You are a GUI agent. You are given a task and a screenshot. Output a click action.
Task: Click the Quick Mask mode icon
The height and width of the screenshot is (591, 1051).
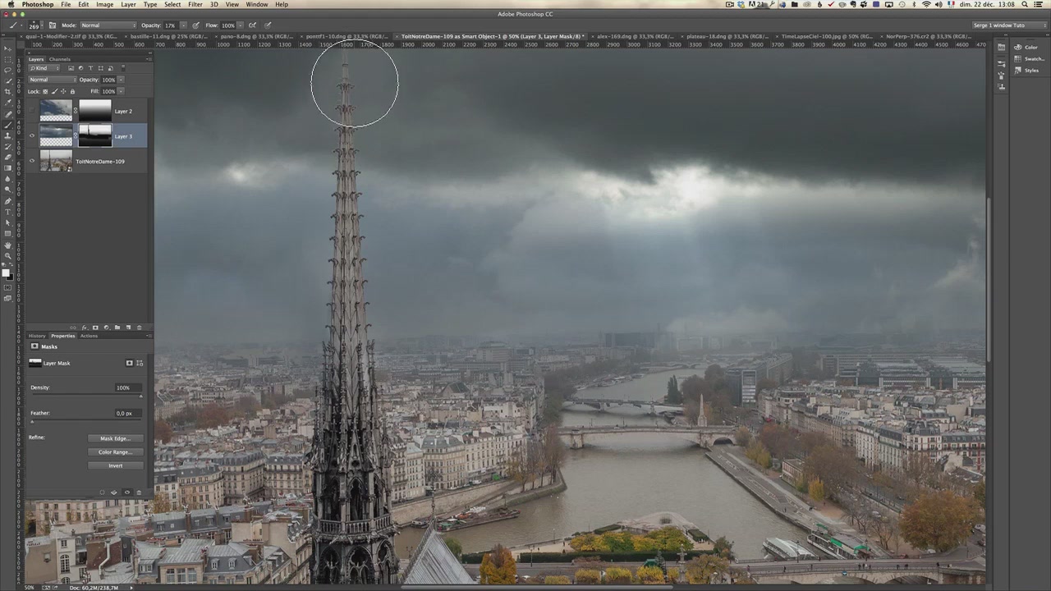coord(8,286)
